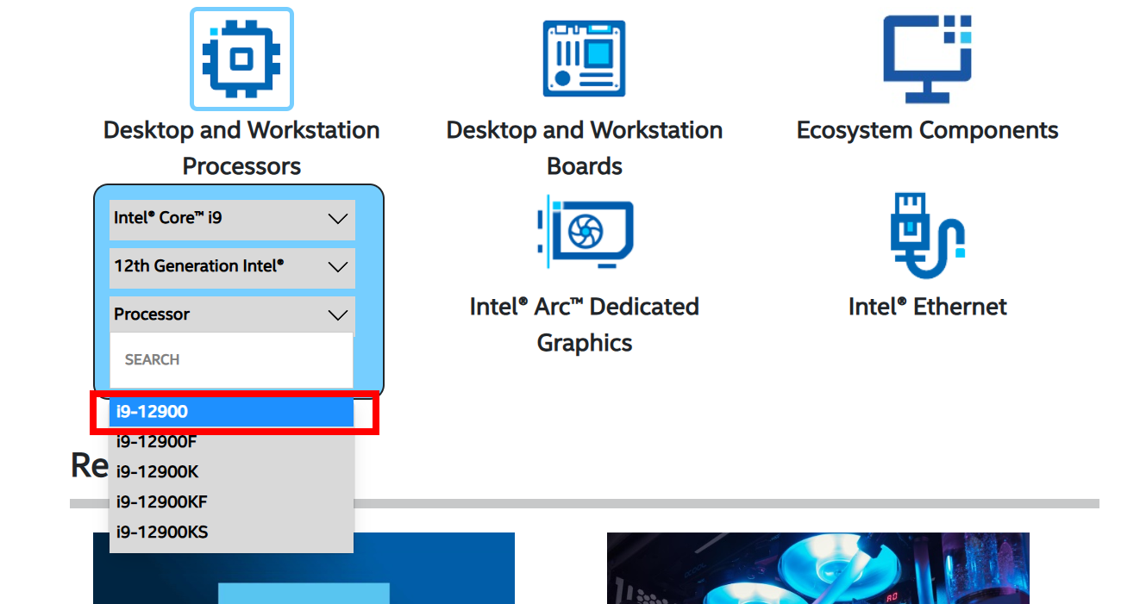Open the glowing cooling fans thumbnail image
This screenshot has width=1140, height=604.
click(x=818, y=568)
